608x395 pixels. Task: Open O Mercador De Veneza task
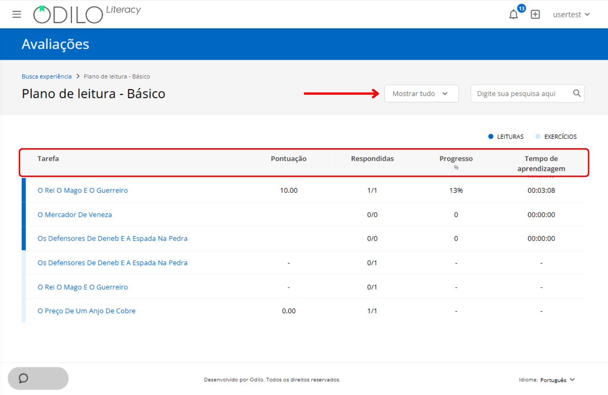point(75,215)
